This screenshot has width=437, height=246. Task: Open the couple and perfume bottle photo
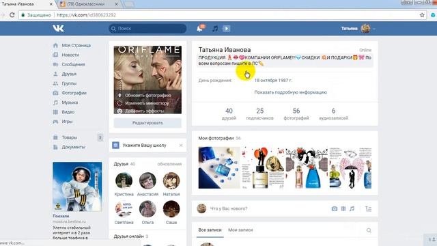pos(263,168)
